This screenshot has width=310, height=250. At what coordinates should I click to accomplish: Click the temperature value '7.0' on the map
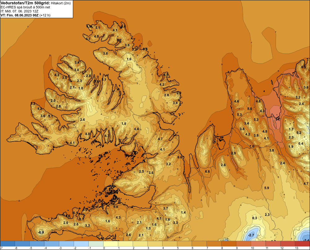[x=252, y=146]
